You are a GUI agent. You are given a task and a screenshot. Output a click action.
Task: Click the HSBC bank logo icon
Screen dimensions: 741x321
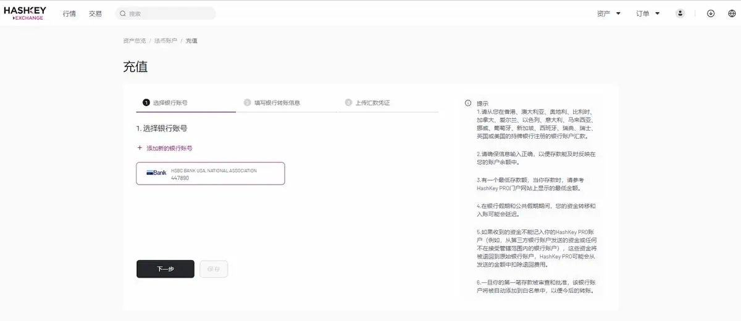point(156,173)
